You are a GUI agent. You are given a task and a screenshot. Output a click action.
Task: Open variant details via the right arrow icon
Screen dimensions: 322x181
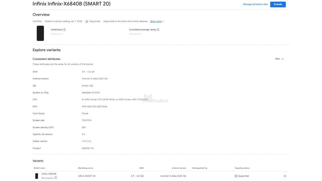click(284, 176)
